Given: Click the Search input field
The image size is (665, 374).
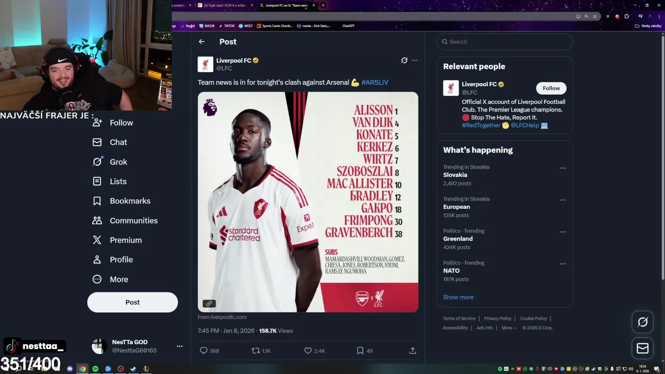Looking at the screenshot, I should pos(504,42).
